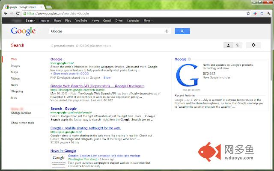Click the microphone voice search icon
Image resolution: width=274 pixels, height=171 pixels.
(x=167, y=31)
